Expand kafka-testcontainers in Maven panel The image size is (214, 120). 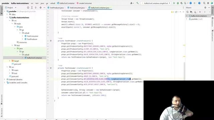(187, 16)
